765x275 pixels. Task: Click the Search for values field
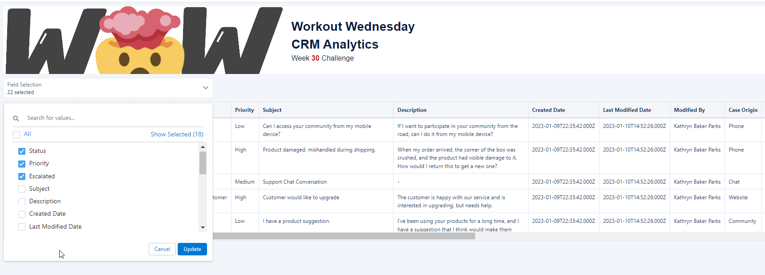pos(111,118)
